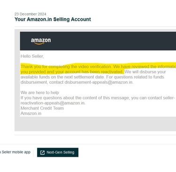Click the Amazon logo in the dark banner
This screenshot has width=176, height=172.
click(x=41, y=41)
